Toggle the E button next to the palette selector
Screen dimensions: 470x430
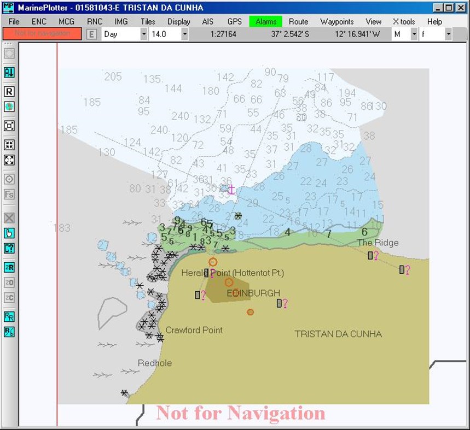[92, 34]
